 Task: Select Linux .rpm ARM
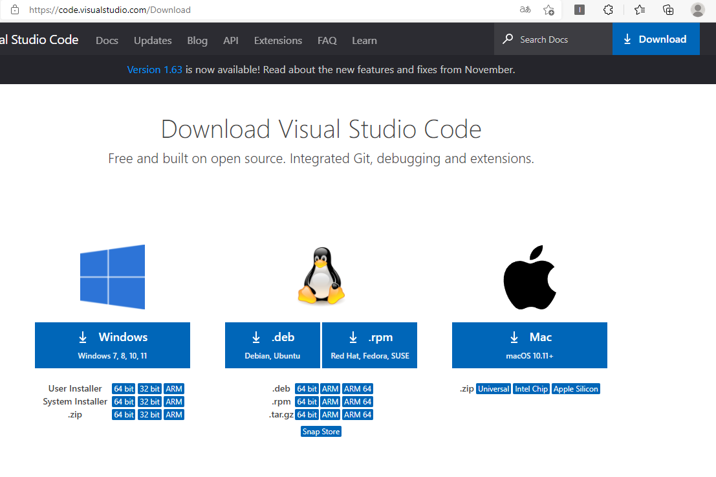click(330, 402)
